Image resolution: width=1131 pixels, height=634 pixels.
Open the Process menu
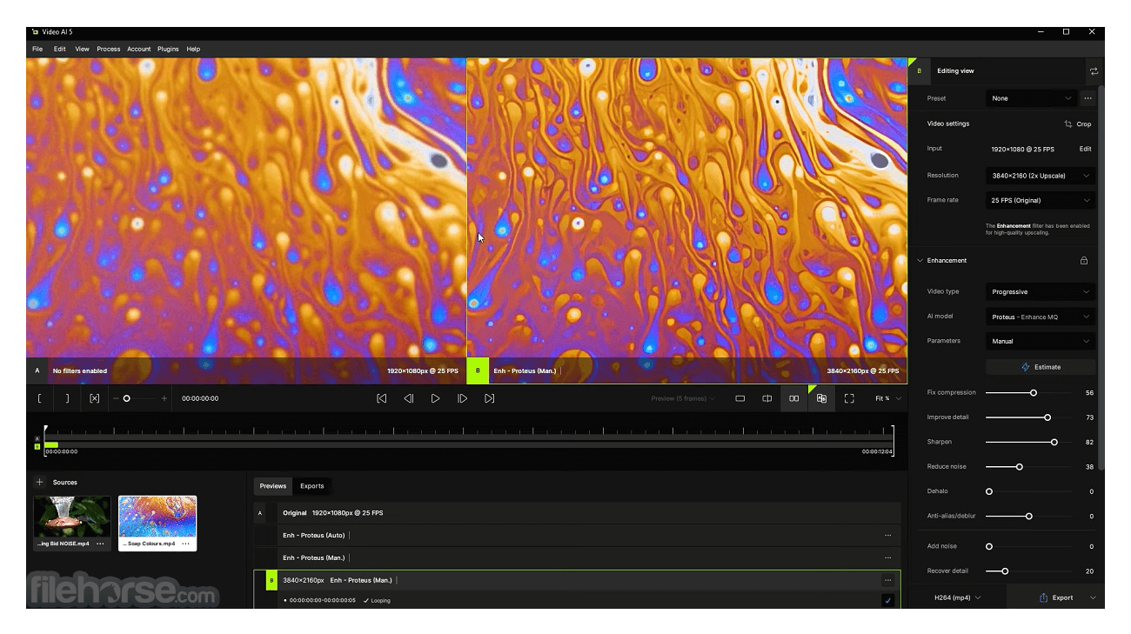pyautogui.click(x=109, y=49)
